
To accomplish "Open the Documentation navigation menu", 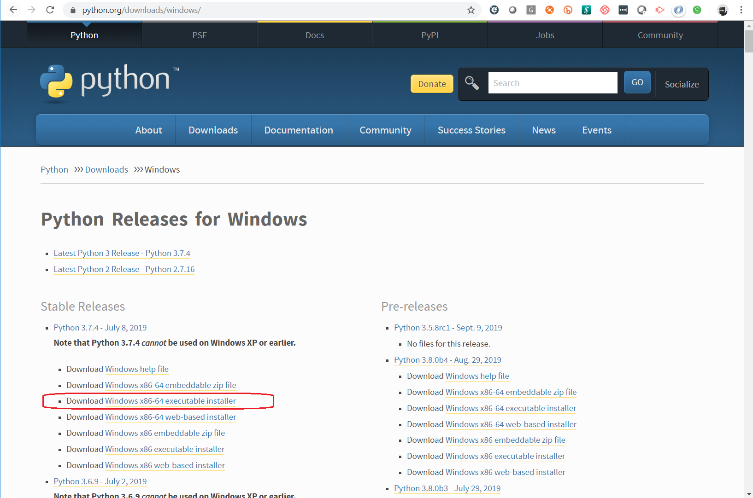I will [x=299, y=130].
